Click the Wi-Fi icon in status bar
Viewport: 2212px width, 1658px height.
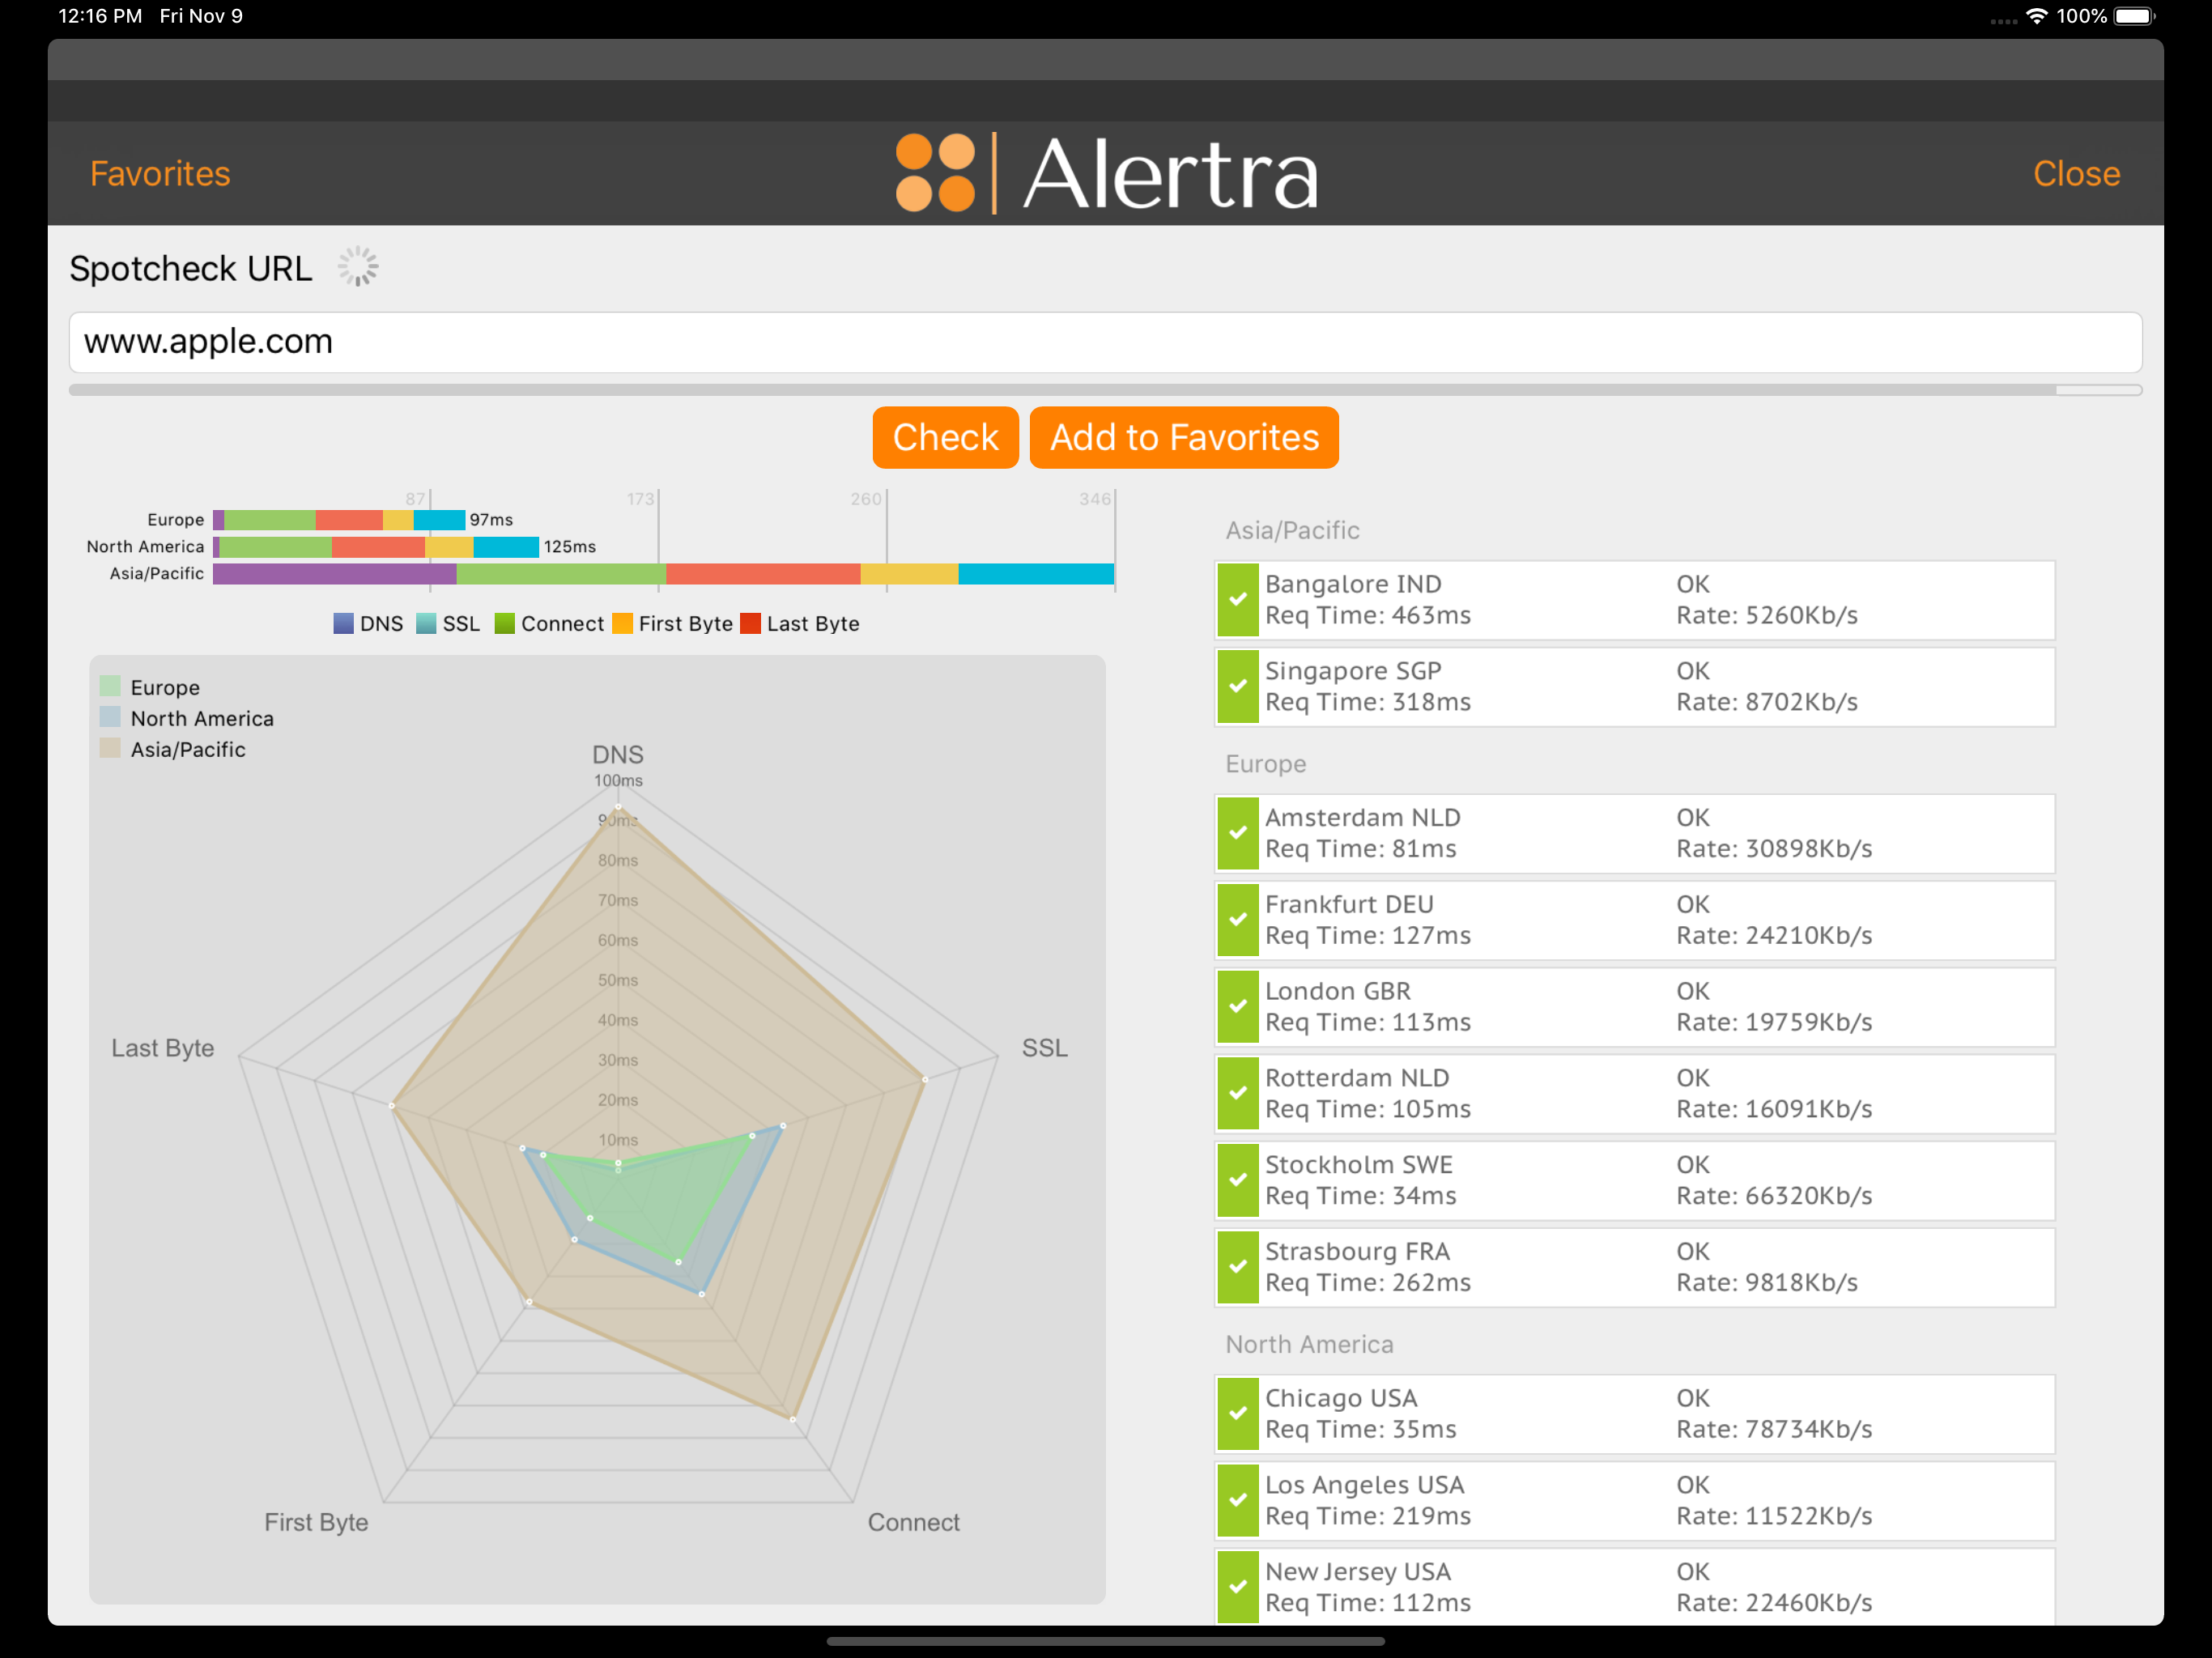2036,16
